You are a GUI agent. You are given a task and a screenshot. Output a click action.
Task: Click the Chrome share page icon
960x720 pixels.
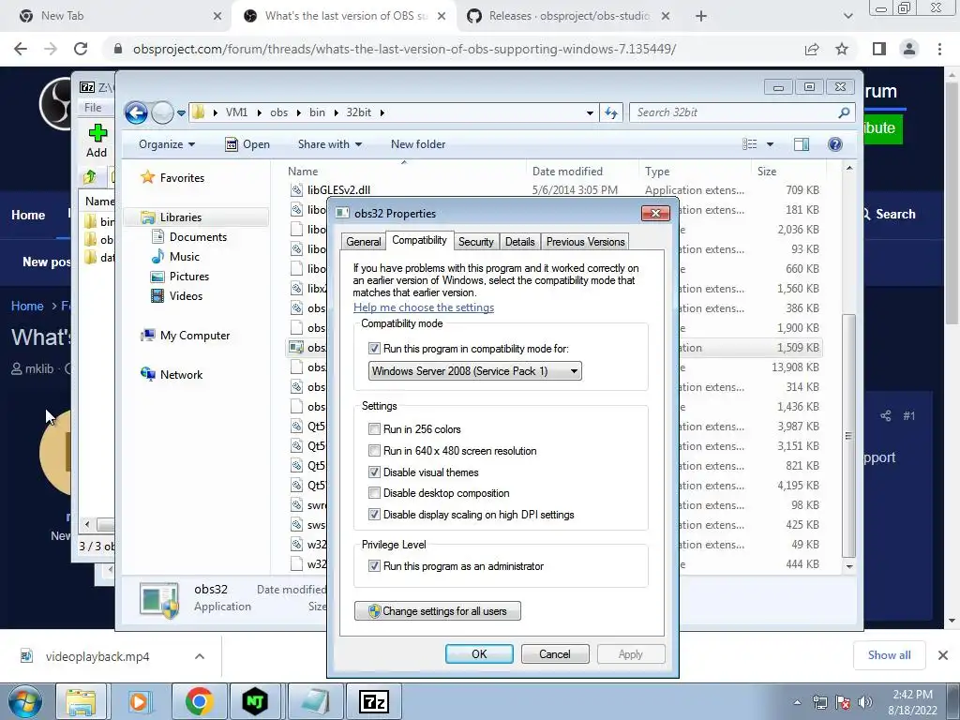coord(812,49)
